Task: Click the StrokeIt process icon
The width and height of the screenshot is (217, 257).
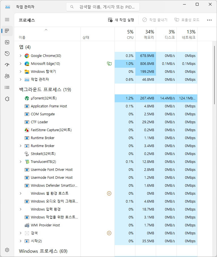Action: click(27, 154)
